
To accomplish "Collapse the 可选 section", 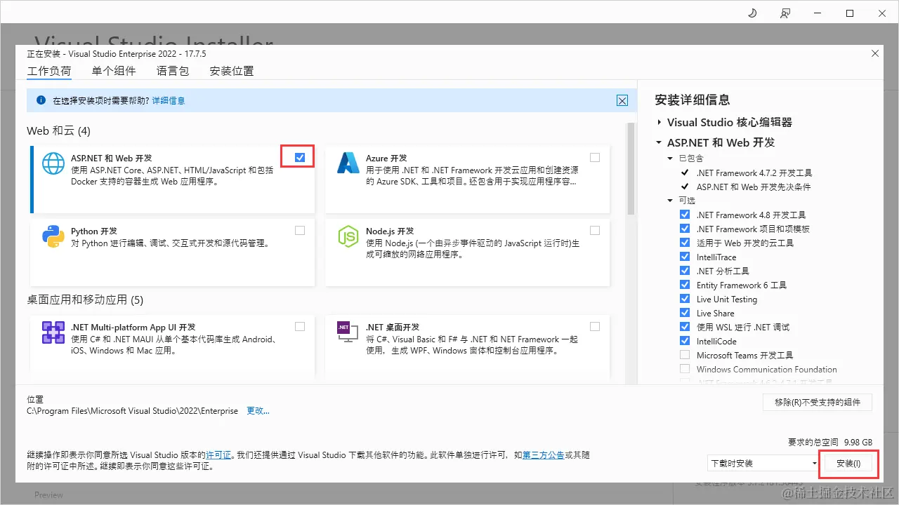I will [671, 201].
